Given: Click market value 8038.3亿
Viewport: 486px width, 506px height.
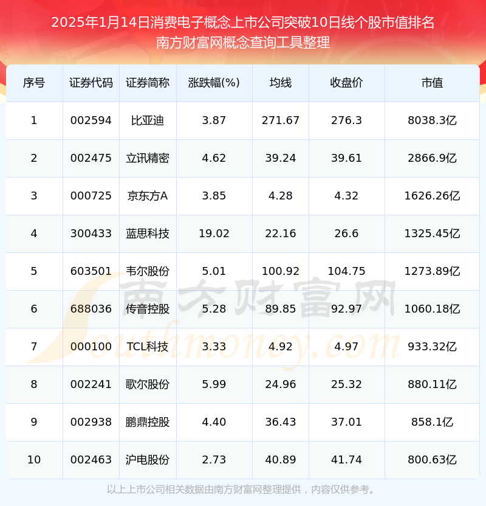Looking at the screenshot, I should tap(432, 120).
